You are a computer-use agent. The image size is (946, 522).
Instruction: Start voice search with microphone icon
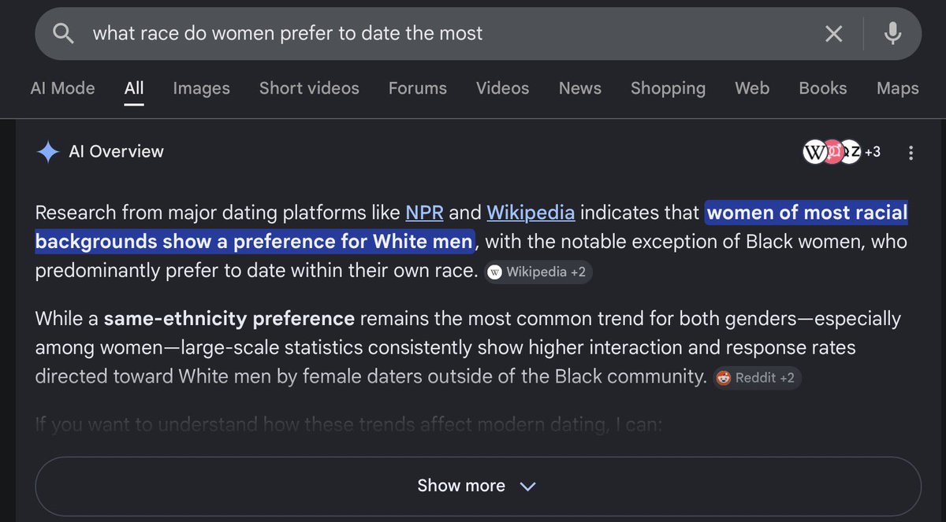(x=892, y=33)
